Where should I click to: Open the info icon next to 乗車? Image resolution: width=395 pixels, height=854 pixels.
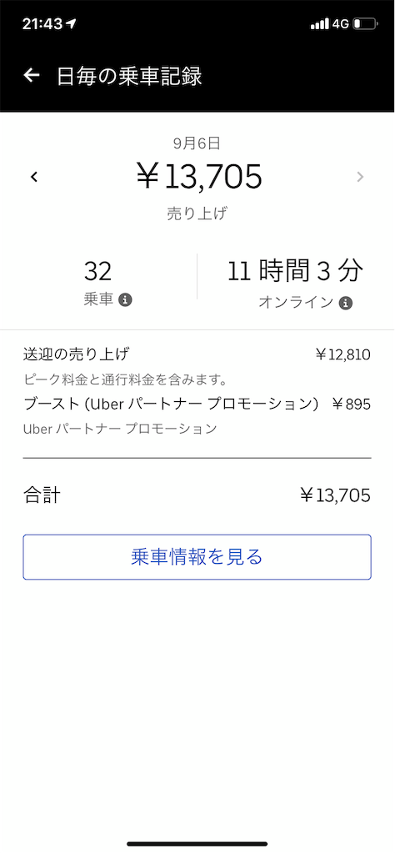(x=126, y=299)
